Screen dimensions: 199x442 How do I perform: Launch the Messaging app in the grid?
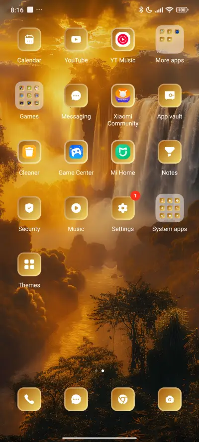pos(76,95)
